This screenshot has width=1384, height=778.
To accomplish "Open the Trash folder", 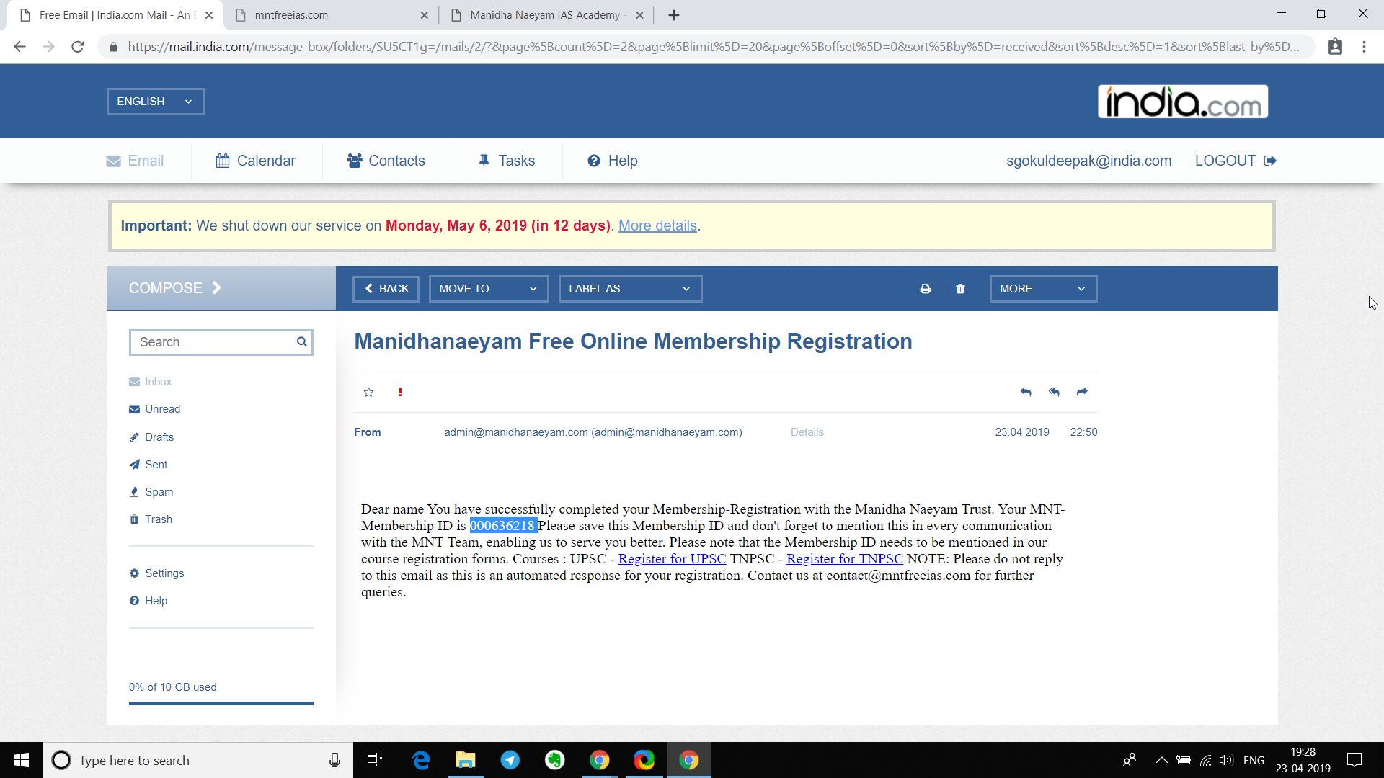I will (x=150, y=519).
